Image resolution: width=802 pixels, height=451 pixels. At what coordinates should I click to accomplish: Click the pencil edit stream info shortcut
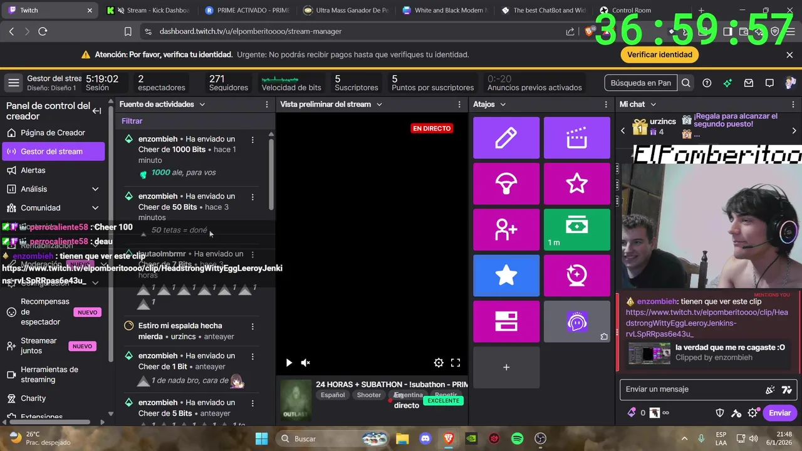[x=506, y=138]
